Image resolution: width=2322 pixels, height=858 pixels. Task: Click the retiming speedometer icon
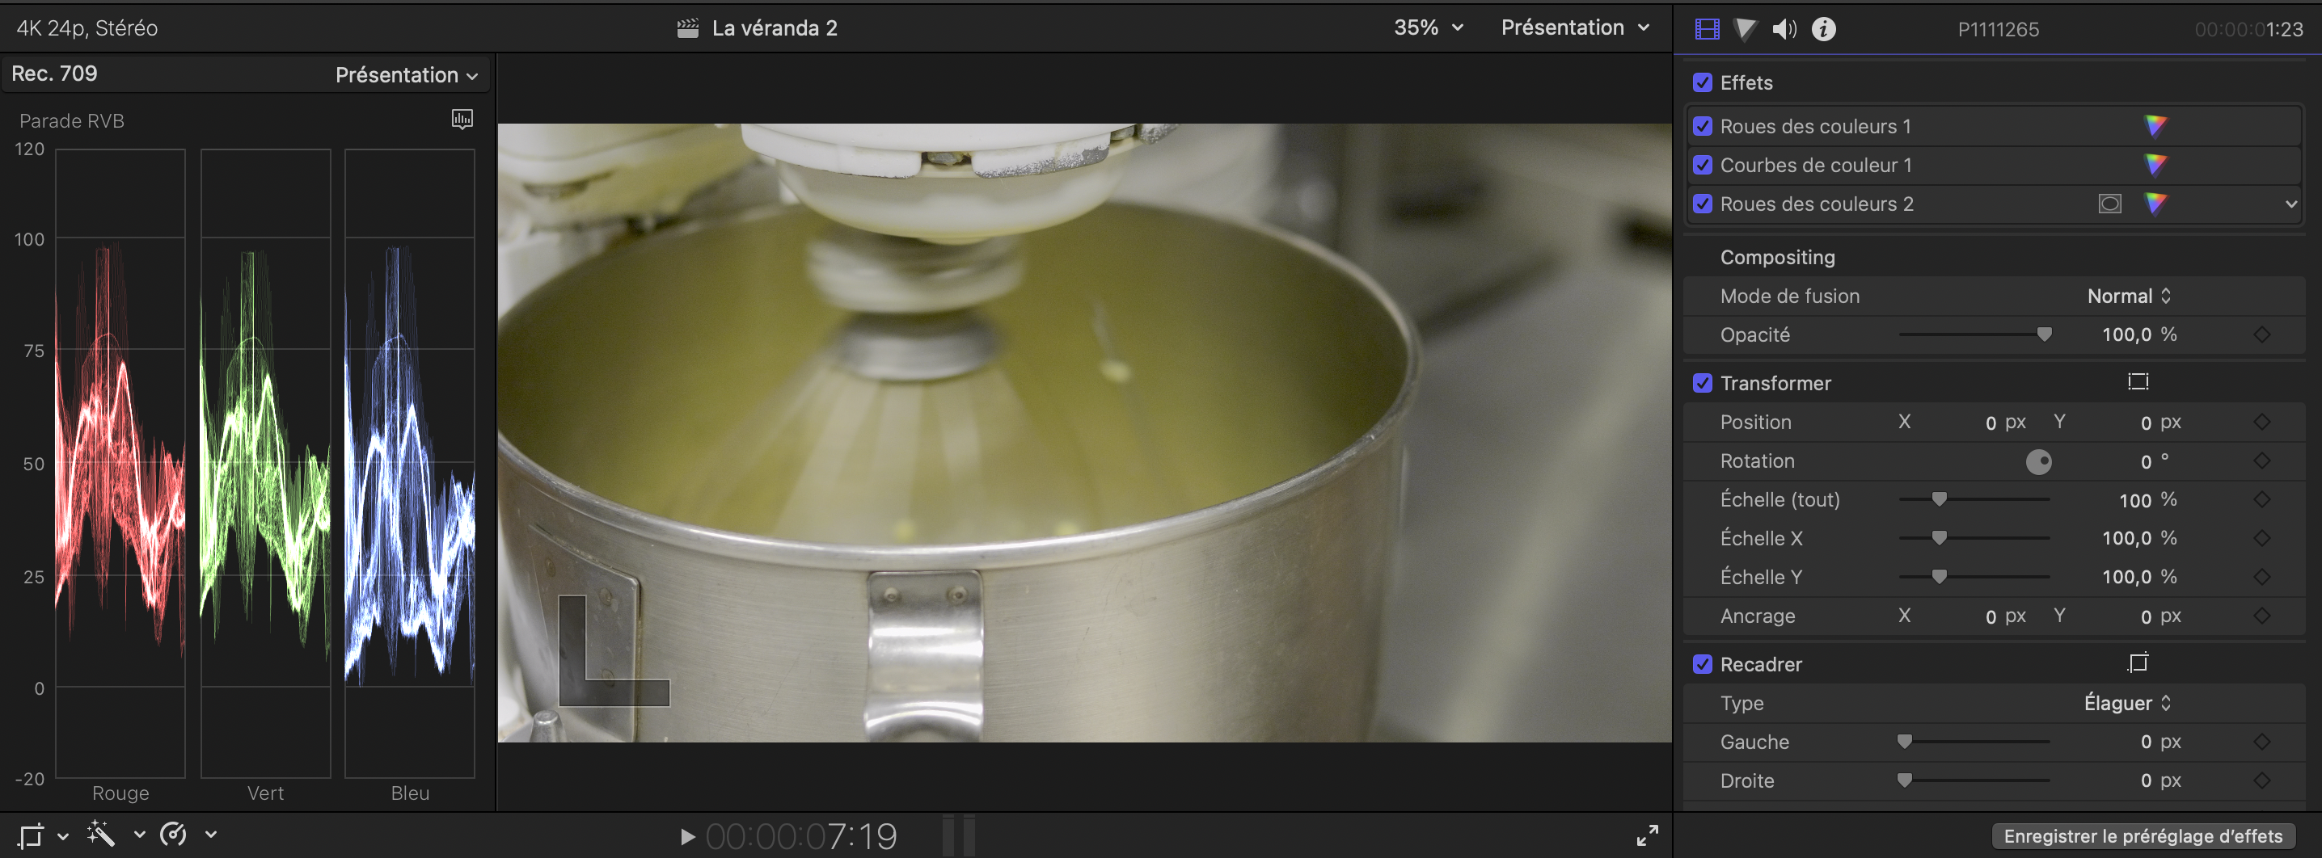pyautogui.click(x=173, y=835)
